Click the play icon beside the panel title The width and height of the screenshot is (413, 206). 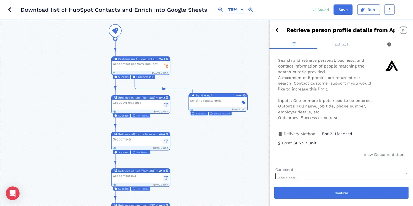click(x=403, y=30)
